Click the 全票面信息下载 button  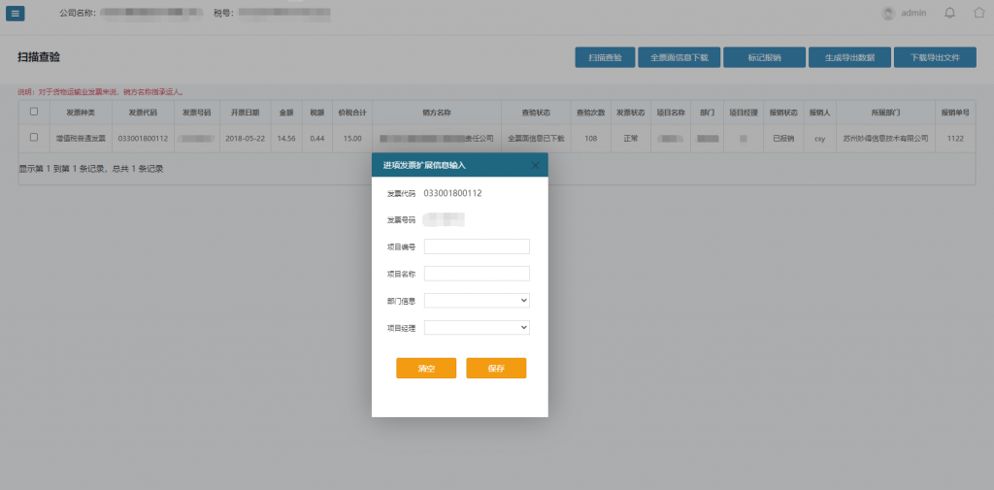tap(679, 57)
